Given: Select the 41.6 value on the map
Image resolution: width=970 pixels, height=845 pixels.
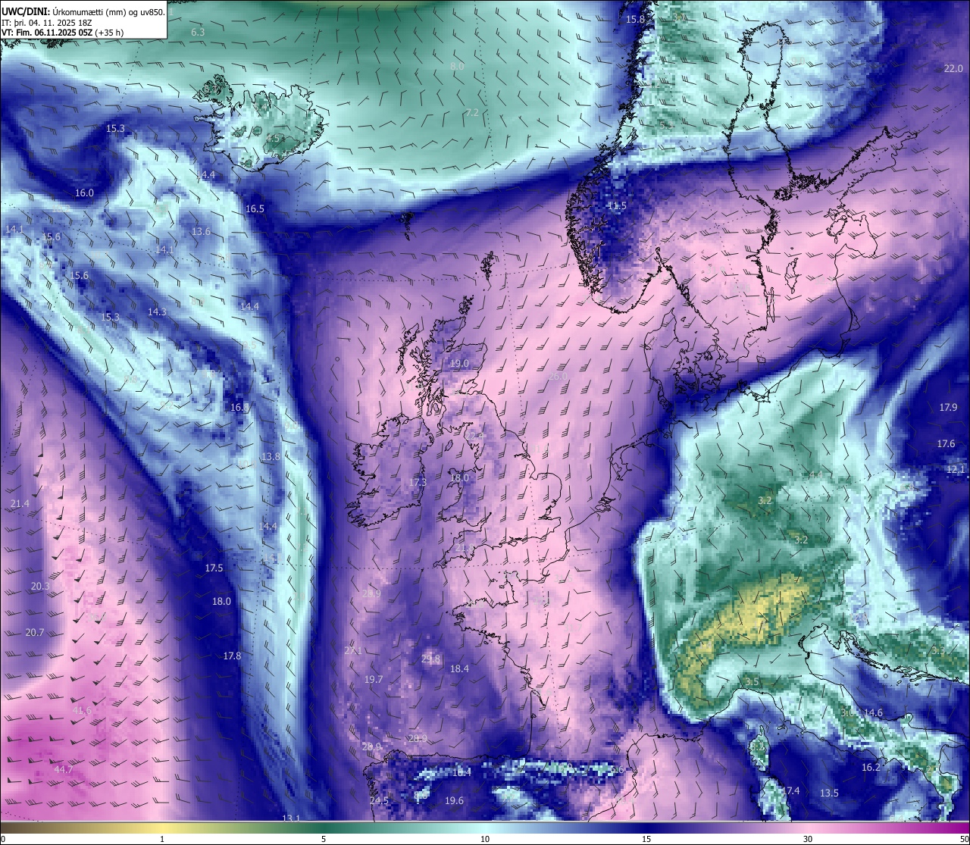Looking at the screenshot, I should pyautogui.click(x=82, y=710).
